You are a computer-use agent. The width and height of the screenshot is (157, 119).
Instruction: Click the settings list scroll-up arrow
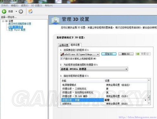click(x=149, y=80)
